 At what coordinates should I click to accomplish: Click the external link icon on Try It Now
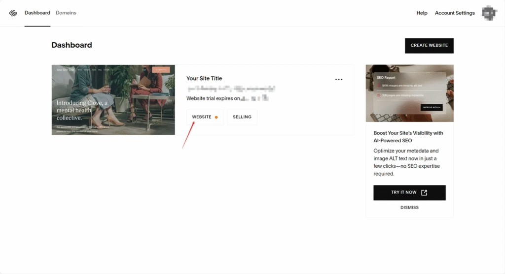click(424, 192)
